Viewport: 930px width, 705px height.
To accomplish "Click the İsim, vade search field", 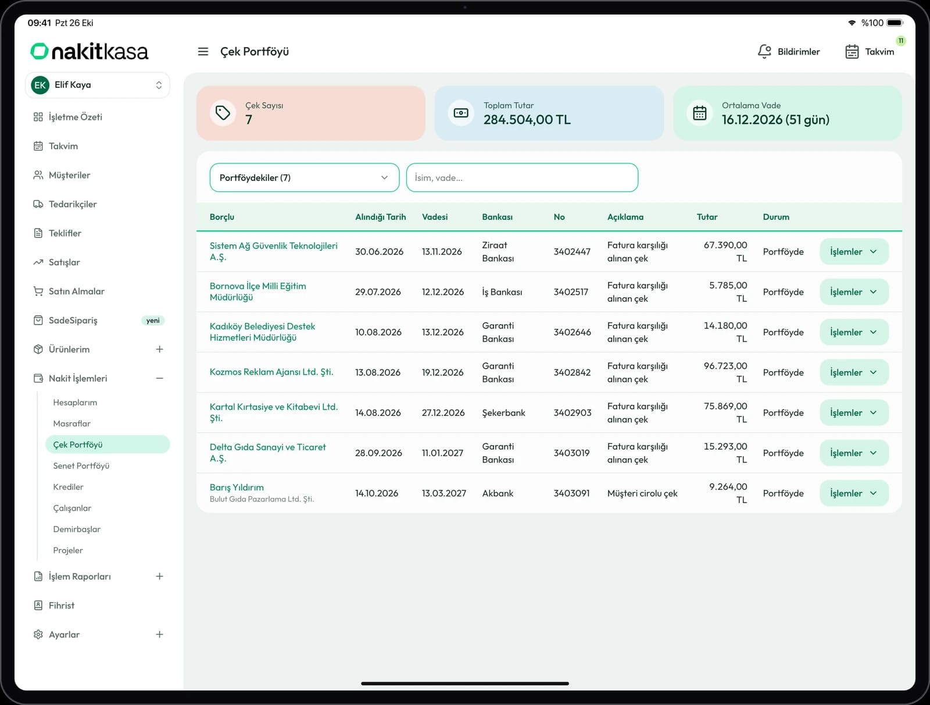I will coord(522,177).
